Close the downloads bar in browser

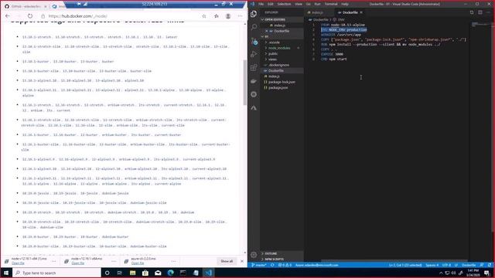[x=242, y=261]
